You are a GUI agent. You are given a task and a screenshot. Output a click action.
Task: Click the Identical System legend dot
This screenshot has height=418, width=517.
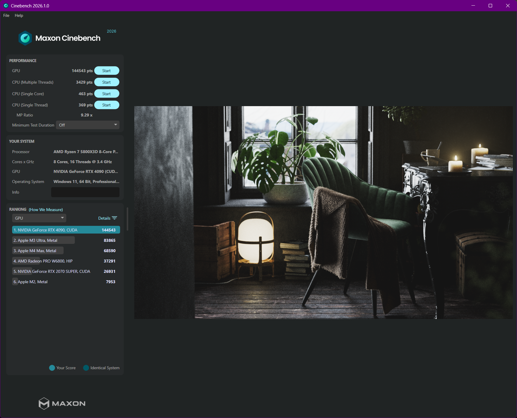point(86,368)
